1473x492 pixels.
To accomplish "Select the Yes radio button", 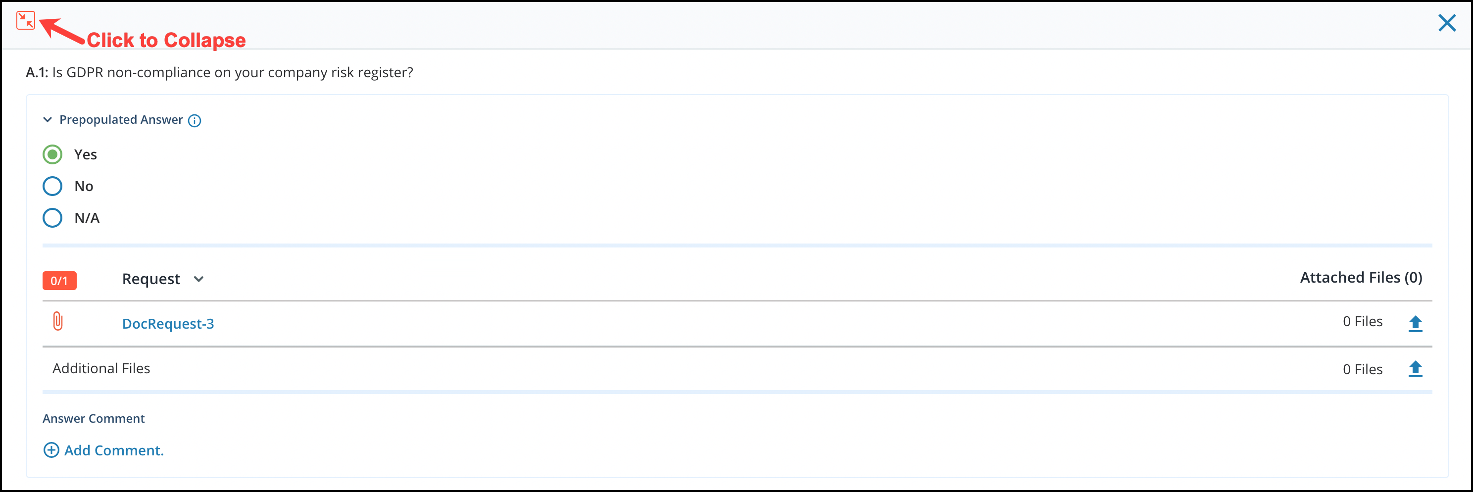I will coord(52,154).
